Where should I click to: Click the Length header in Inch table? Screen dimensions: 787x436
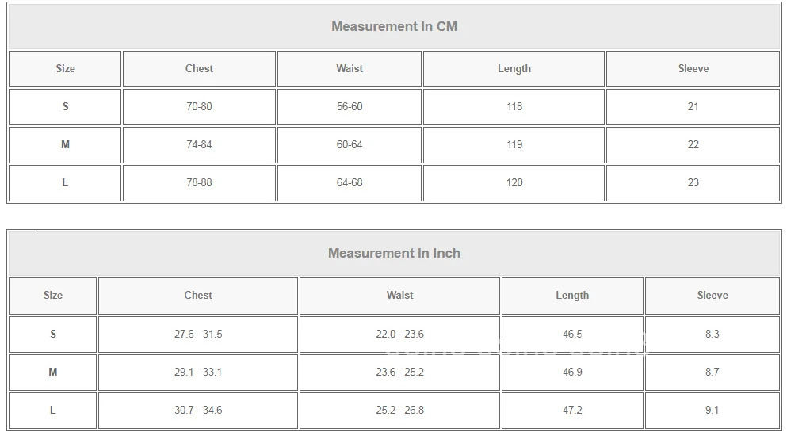click(x=572, y=296)
